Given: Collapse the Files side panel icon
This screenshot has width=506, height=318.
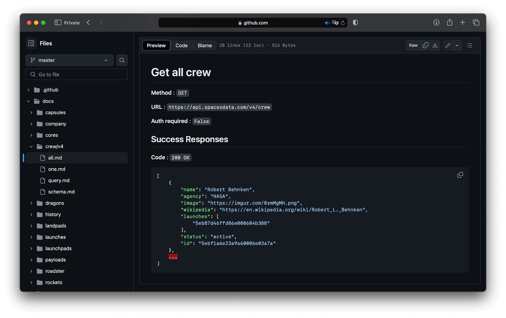Looking at the screenshot, I should pyautogui.click(x=31, y=43).
